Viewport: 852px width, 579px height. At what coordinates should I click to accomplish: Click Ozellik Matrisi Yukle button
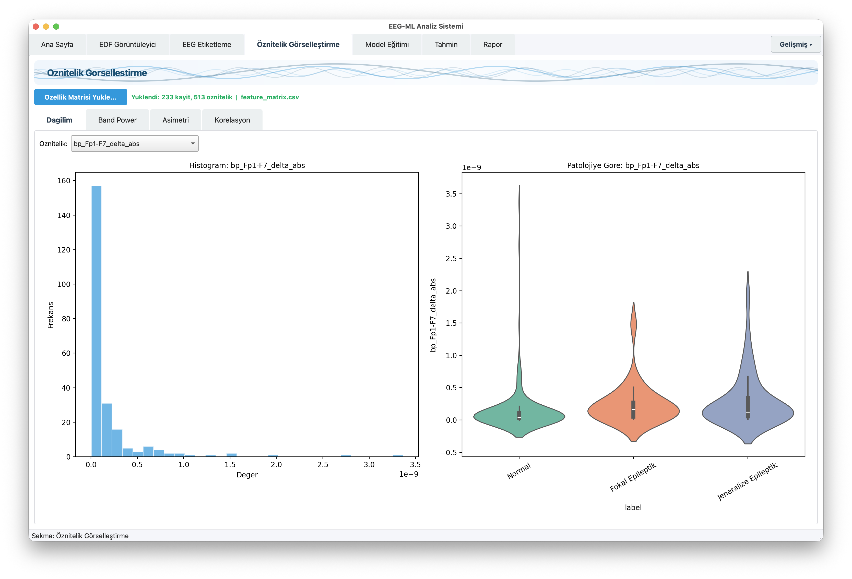[x=81, y=97]
